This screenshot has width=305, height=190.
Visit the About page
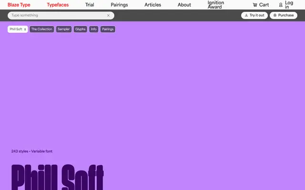click(184, 5)
